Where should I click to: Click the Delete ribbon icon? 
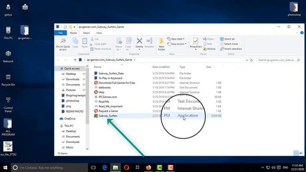(x=139, y=43)
